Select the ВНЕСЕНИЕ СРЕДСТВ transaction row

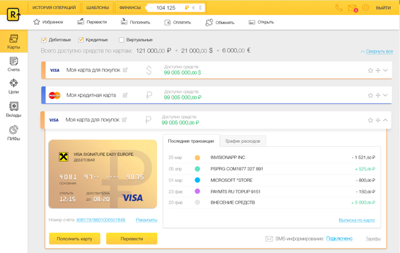pyautogui.click(x=271, y=203)
